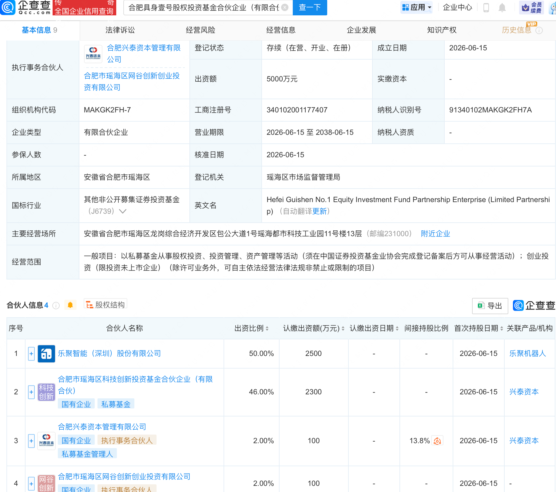Sort by 首次持股日期 column
The image size is (556, 492).
(x=502, y=329)
